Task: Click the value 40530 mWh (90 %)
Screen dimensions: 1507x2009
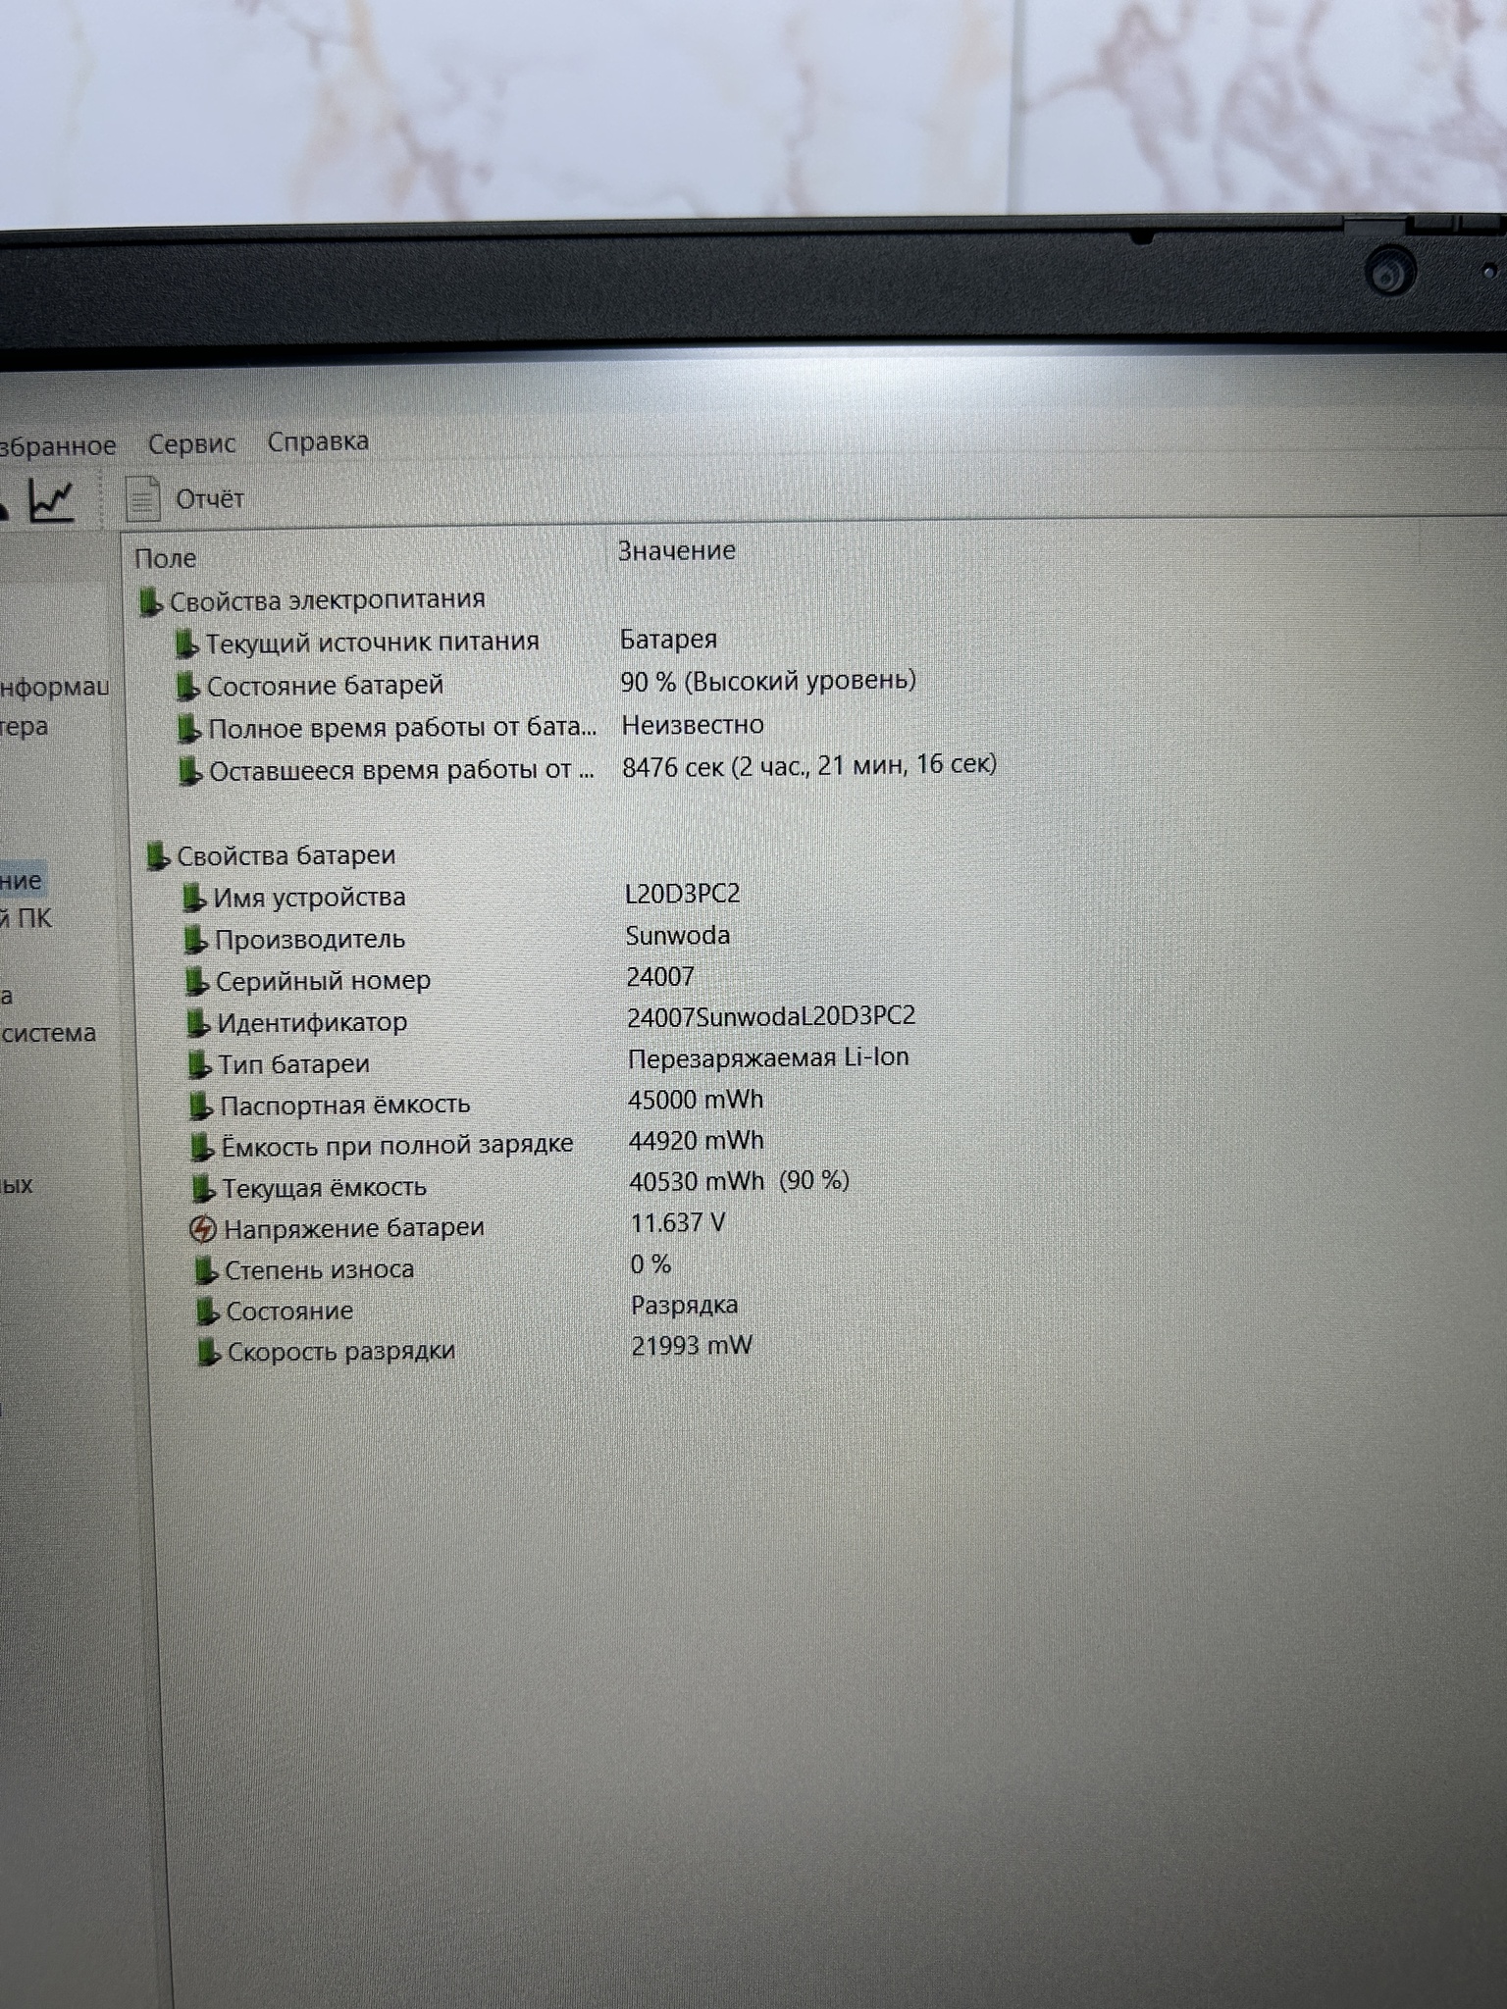Action: 740,1181
